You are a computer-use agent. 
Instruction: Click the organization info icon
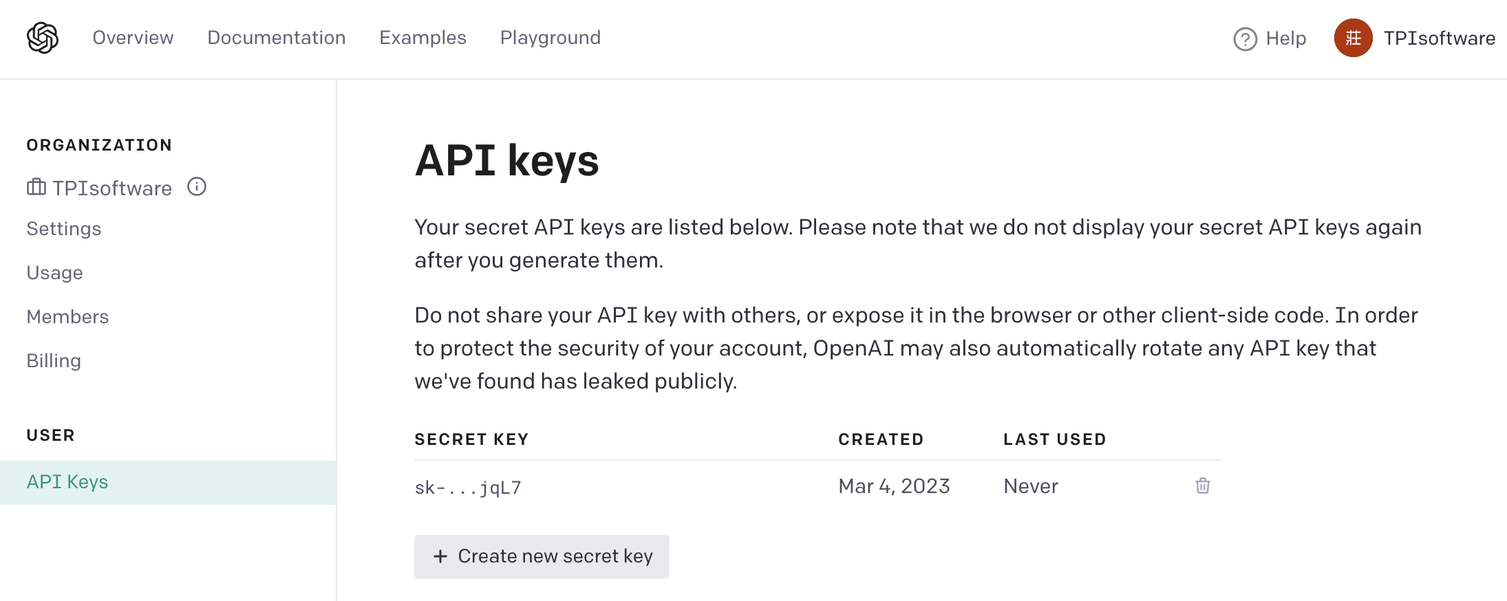[197, 187]
